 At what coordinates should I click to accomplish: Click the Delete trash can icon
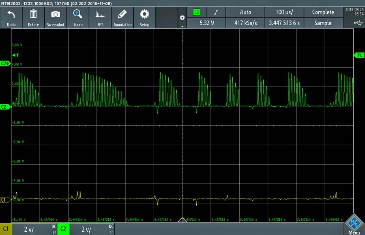[x=33, y=14]
